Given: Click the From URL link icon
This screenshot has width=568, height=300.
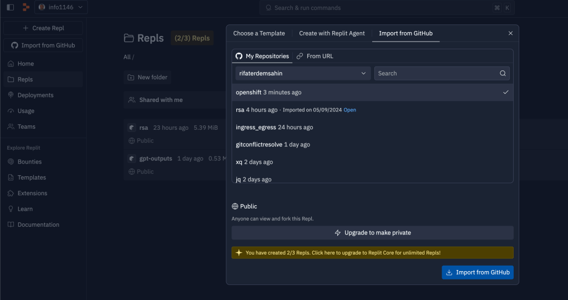Looking at the screenshot, I should point(300,56).
